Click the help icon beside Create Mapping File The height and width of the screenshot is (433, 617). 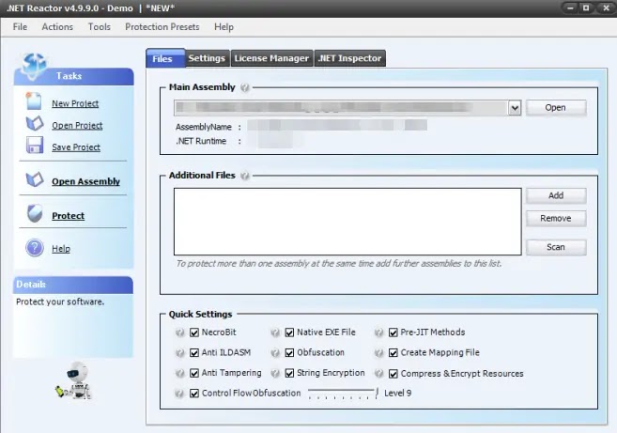tap(379, 353)
